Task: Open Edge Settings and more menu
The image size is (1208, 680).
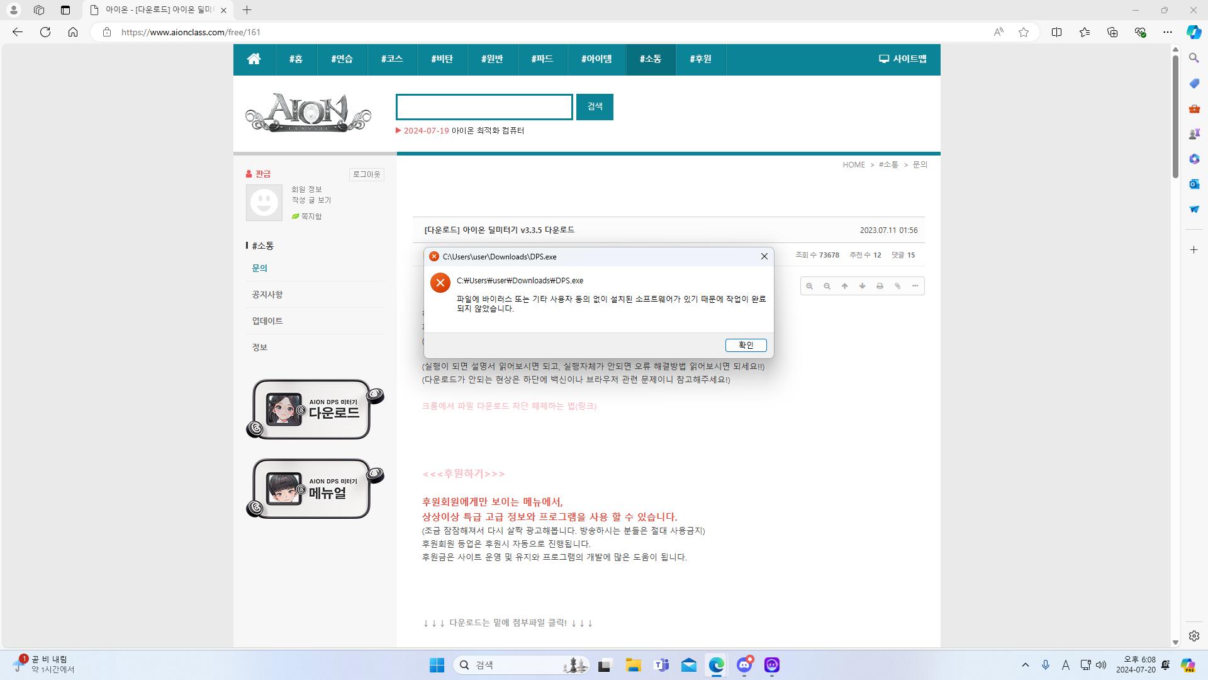Action: (x=1168, y=32)
